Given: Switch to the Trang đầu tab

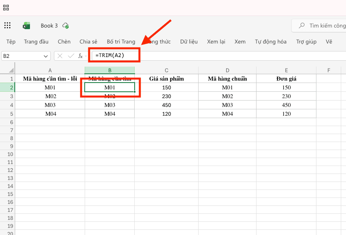Looking at the screenshot, I should (x=36, y=41).
